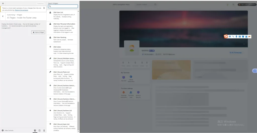This screenshot has height=133, width=257.
Task: Choose the Zibll User Ranking widget
Action: 62,39
